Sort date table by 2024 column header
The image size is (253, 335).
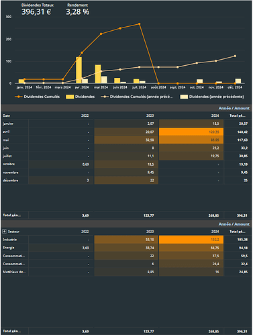pos(215,115)
